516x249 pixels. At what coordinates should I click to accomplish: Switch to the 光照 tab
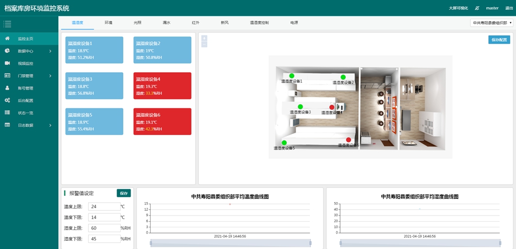coord(138,23)
